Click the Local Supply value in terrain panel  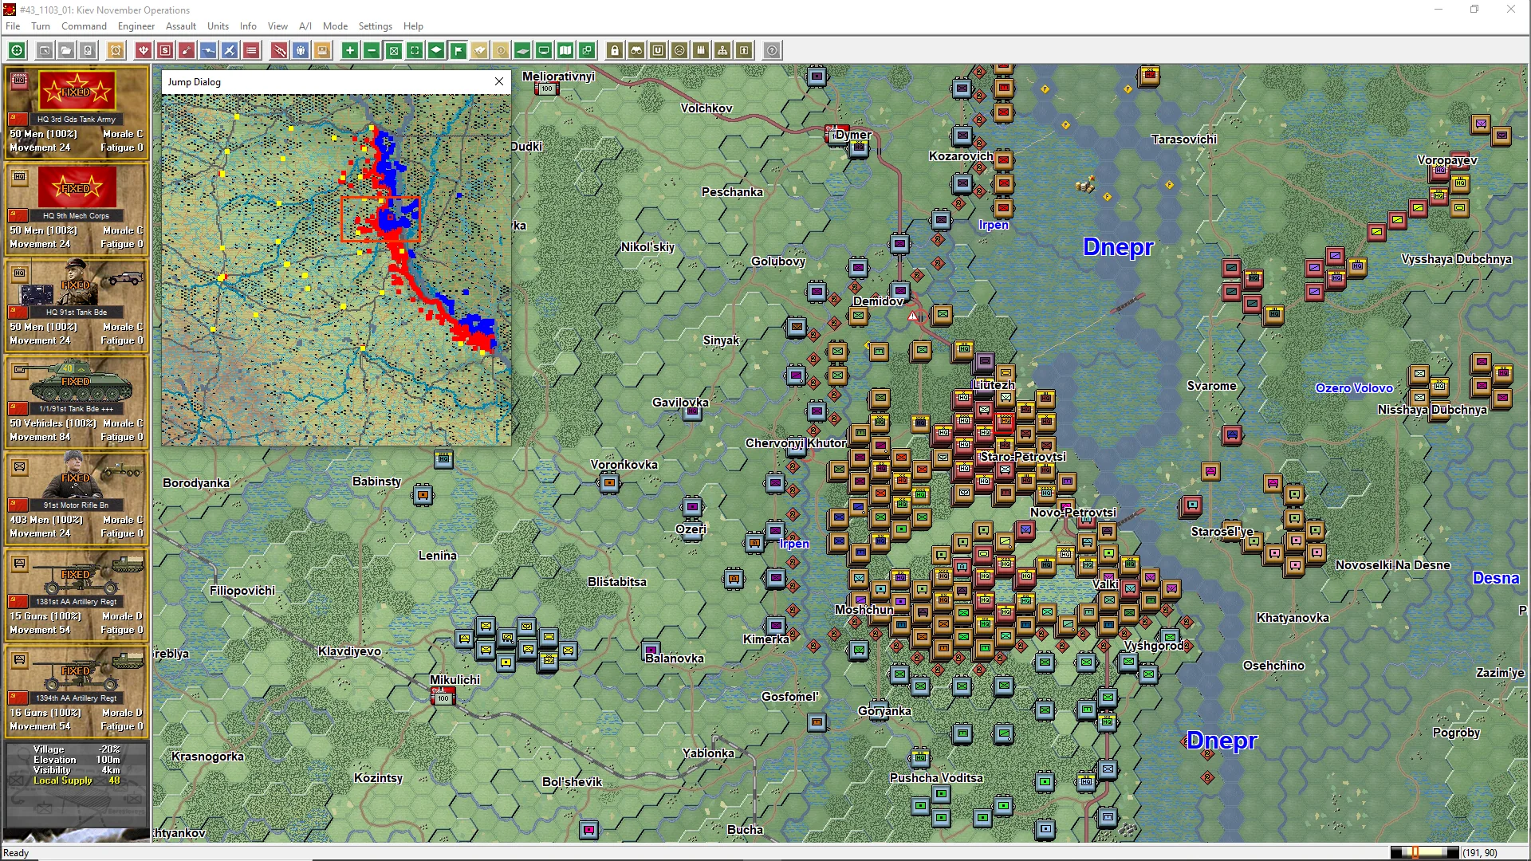click(x=114, y=780)
